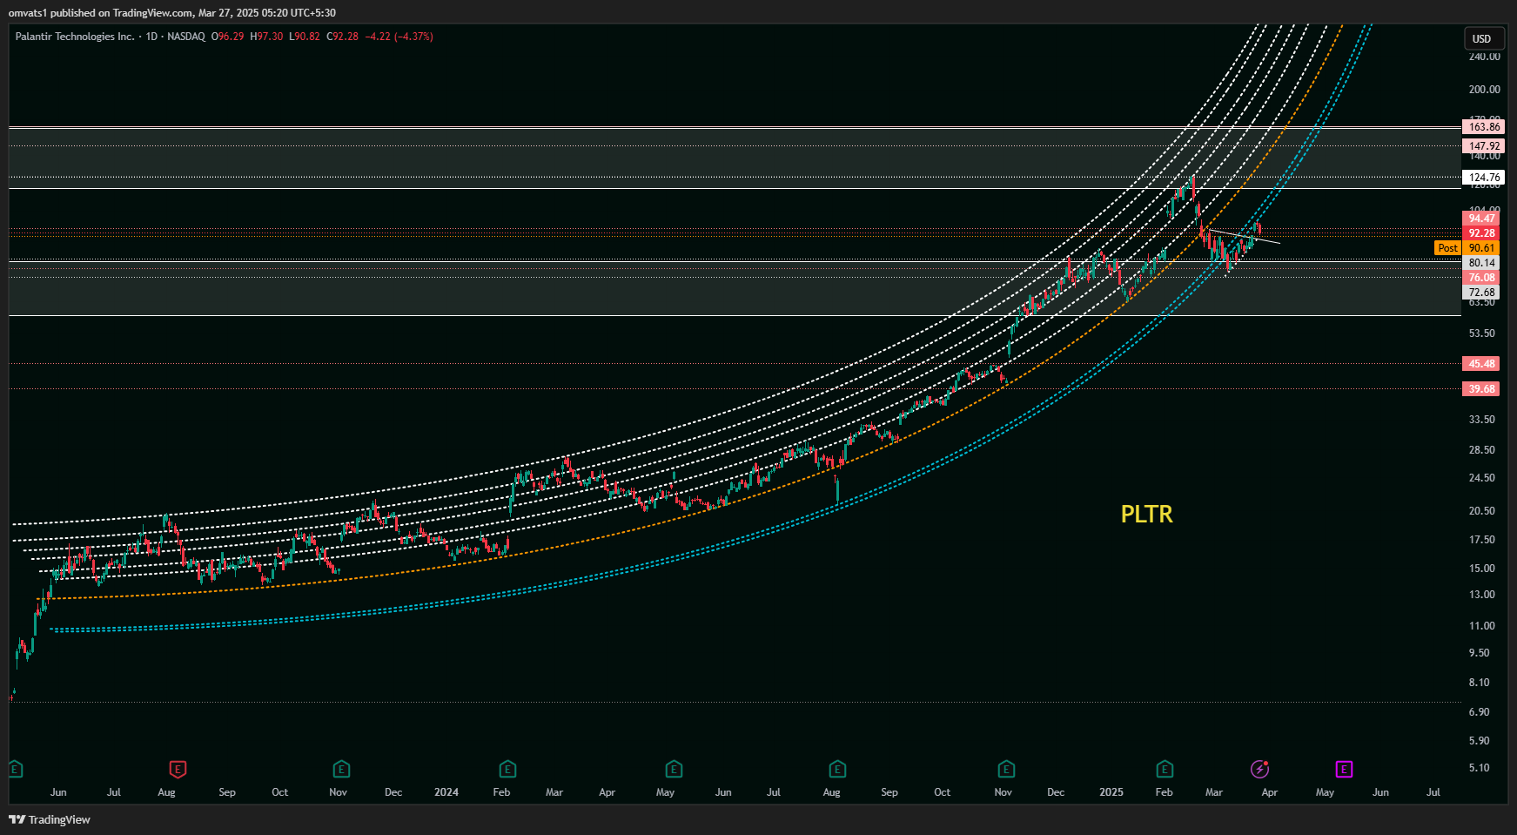
Task: Click the 5.10 tick on price axis
Action: (1480, 768)
